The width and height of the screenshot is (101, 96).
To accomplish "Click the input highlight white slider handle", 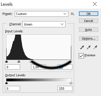I will 31,61.
